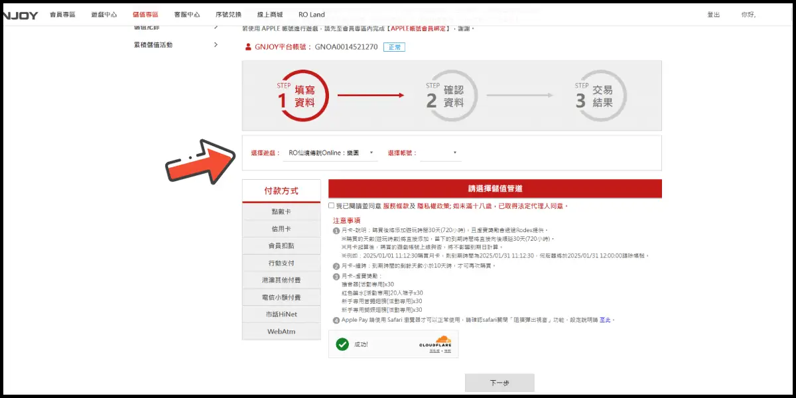Choose 點數卡 payment method
Screen dimensions: 796x398
(x=281, y=212)
